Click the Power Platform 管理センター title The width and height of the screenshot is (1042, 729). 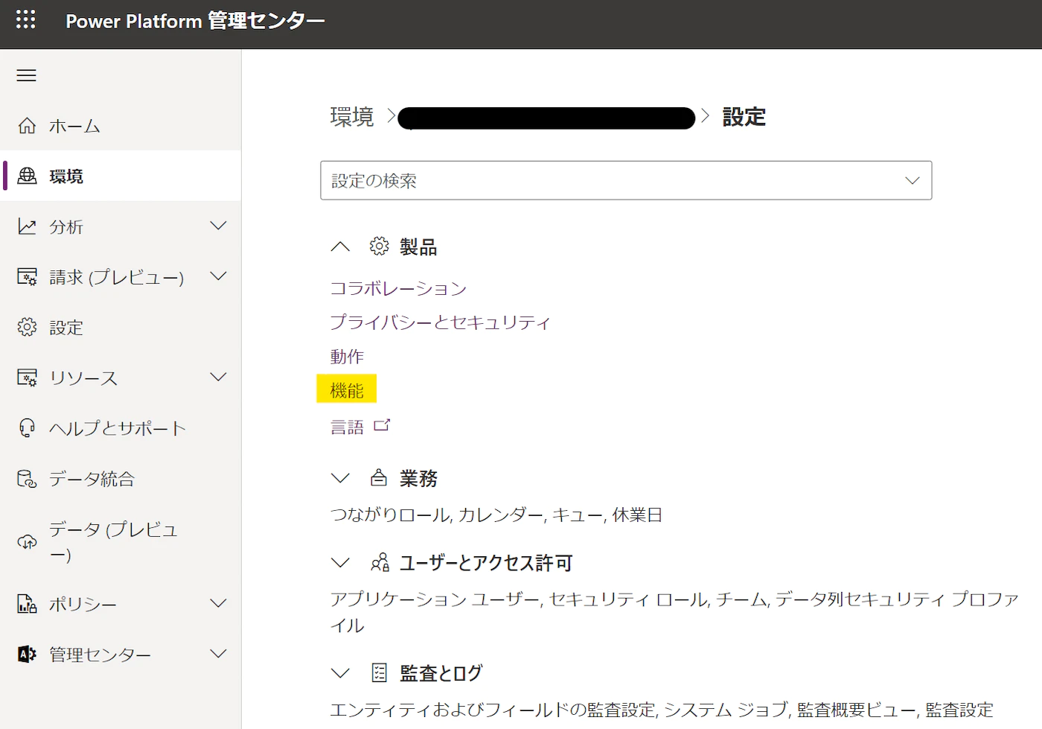(195, 21)
